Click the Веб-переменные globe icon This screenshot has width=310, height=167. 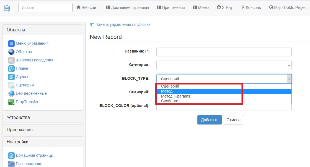11,94
